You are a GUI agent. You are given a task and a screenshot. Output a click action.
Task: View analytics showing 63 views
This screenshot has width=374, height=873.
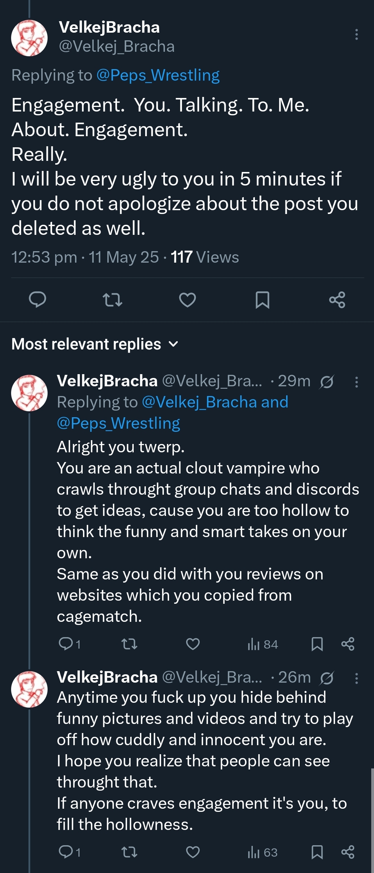tap(263, 852)
